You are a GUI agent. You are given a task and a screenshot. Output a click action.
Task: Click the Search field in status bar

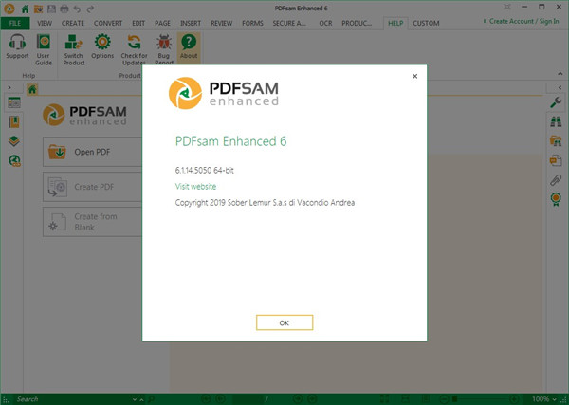[73, 399]
